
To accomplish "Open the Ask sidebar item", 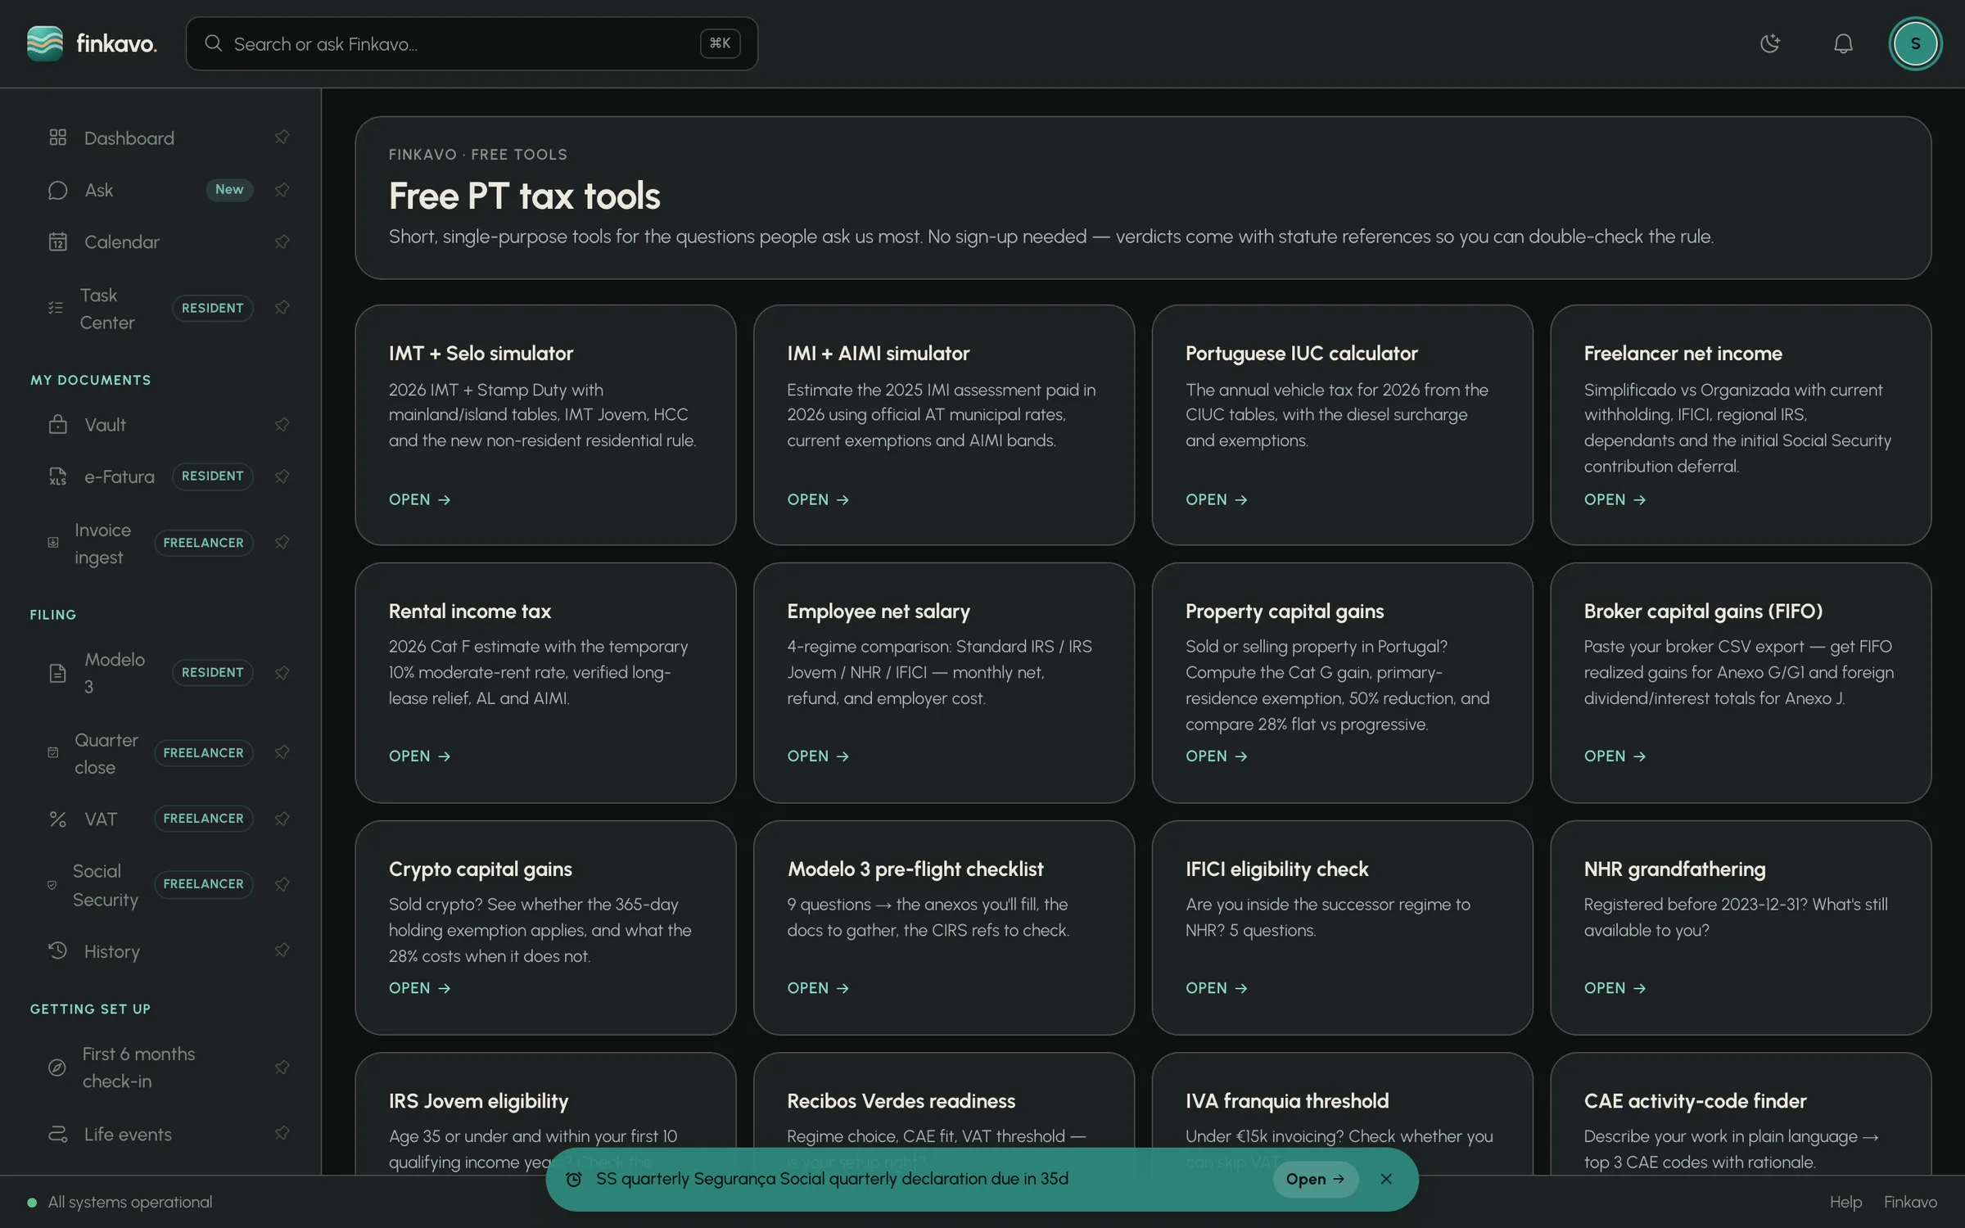I will click(99, 190).
